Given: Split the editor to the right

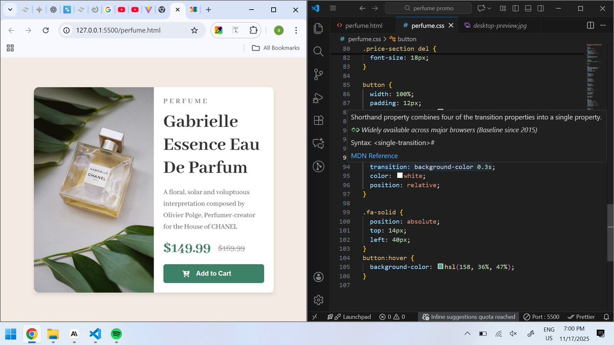Looking at the screenshot, I should point(590,25).
